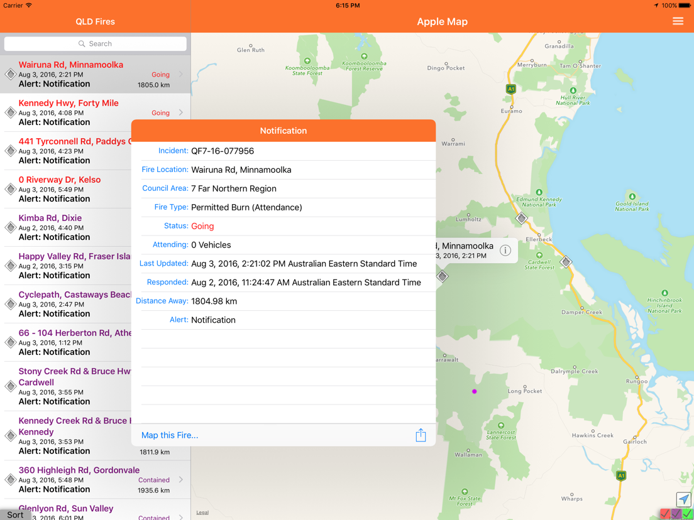
Task: Tap the fire icon beside Kimba Rd, Dixie
Action: tap(11, 227)
